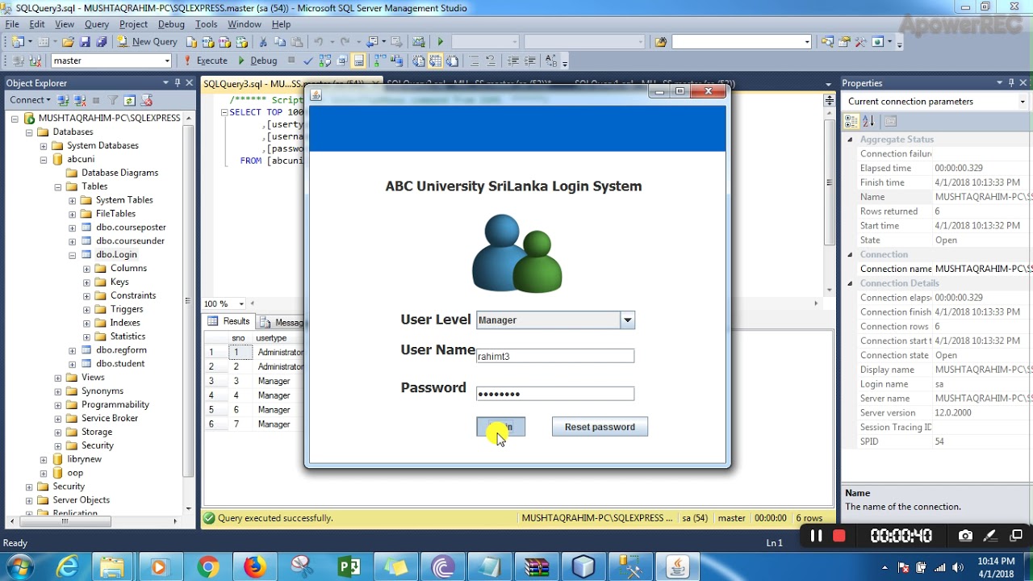Pause the ApowerREC recording

pyautogui.click(x=817, y=536)
